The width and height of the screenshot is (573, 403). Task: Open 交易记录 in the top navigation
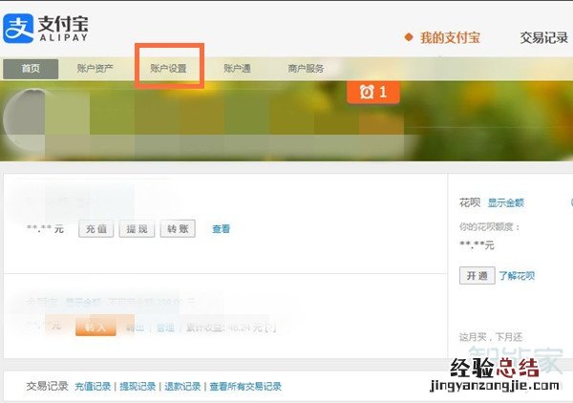click(x=543, y=37)
